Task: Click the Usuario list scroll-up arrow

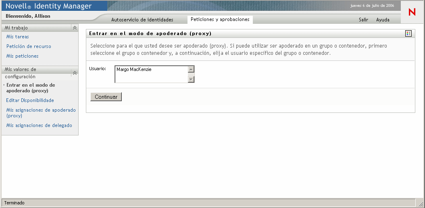Action: click(192, 69)
